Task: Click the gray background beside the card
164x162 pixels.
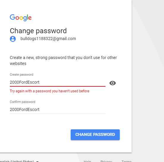Action: pyautogui.click(x=147, y=73)
